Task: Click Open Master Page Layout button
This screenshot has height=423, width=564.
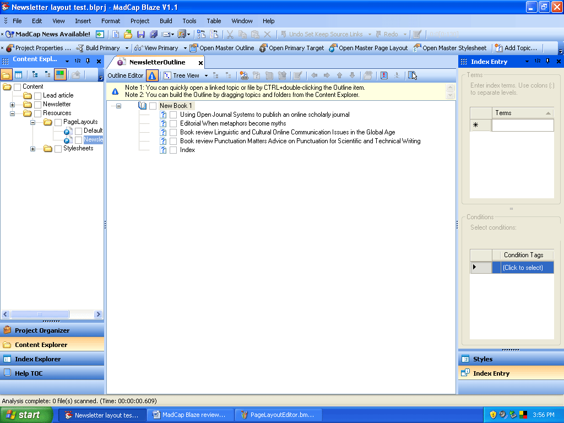Action: [x=368, y=48]
